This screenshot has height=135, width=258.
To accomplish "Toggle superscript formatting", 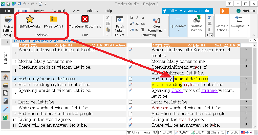I will (132, 23).
